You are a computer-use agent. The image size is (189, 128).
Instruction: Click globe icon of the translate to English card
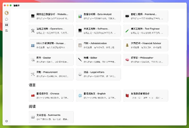click(80, 96)
